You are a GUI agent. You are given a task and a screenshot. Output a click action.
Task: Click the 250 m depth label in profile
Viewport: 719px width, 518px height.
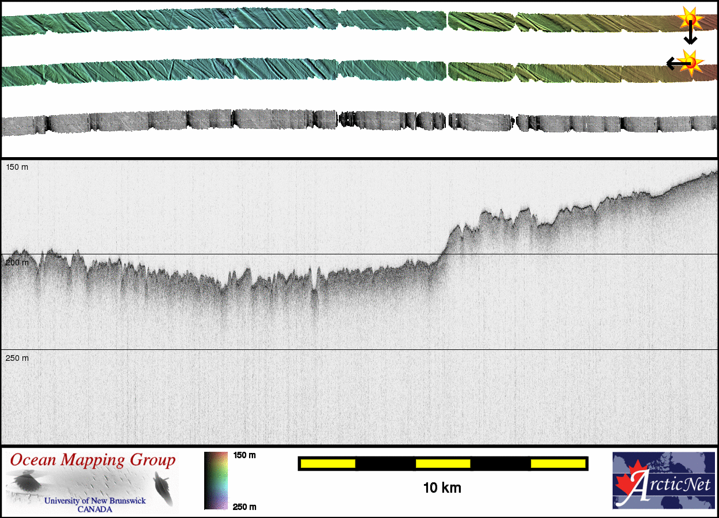coord(17,358)
